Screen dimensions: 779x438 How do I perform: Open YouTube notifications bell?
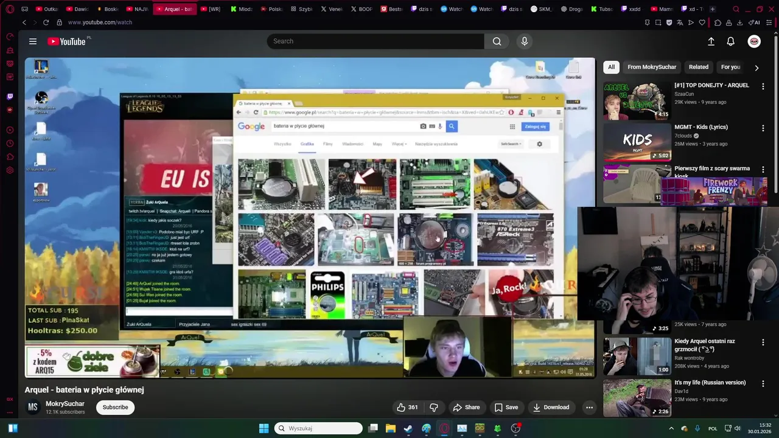click(x=731, y=41)
